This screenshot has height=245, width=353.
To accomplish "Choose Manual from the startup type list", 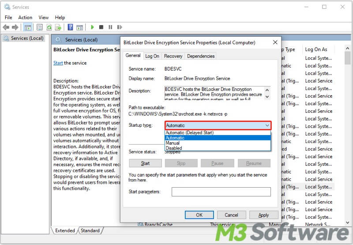I will pyautogui.click(x=218, y=143).
